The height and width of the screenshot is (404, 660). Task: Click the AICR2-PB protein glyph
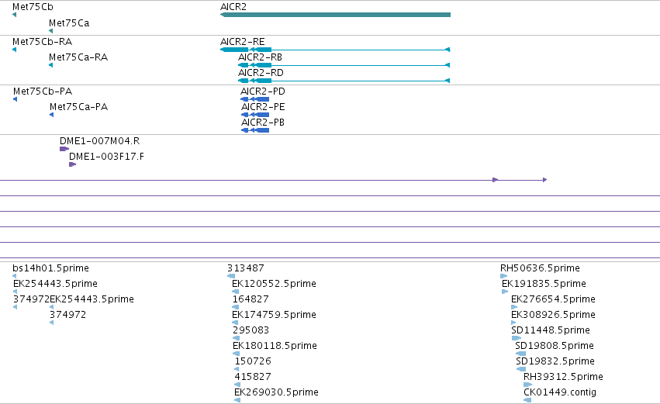coord(255,130)
